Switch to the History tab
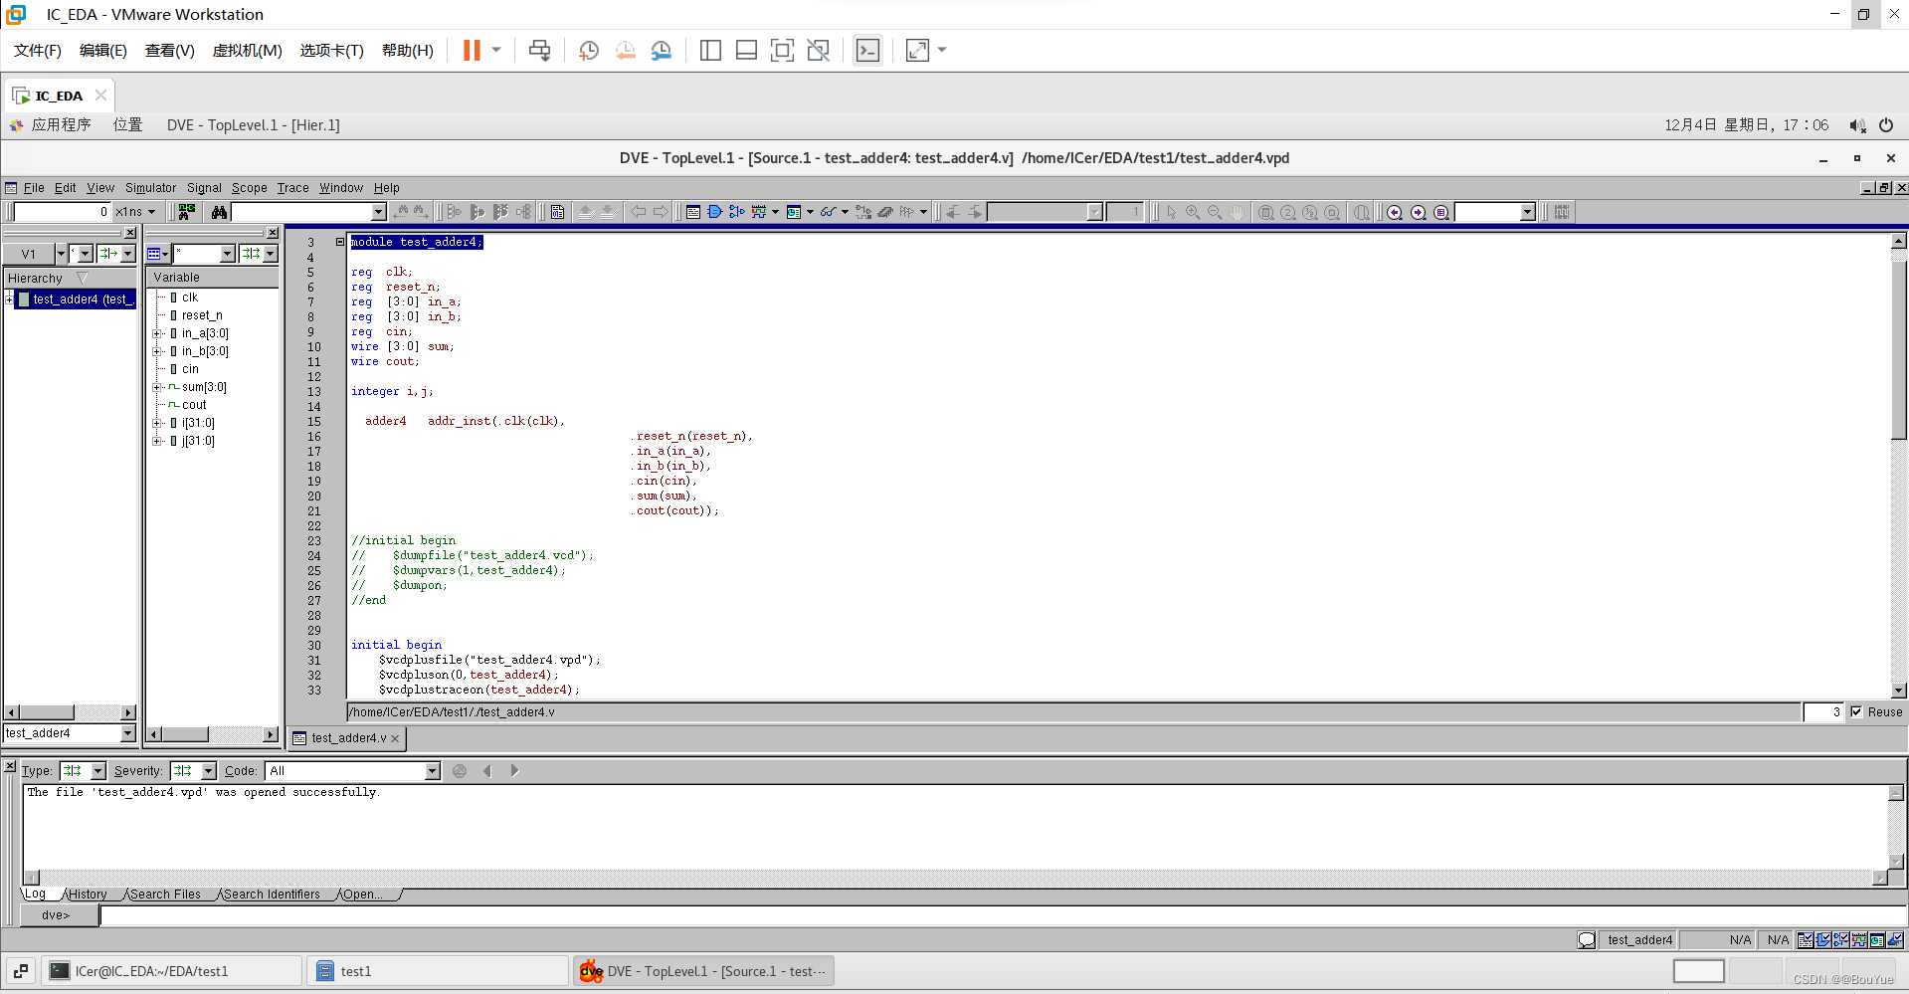Screen dimensions: 1909x994 pyautogui.click(x=88, y=895)
